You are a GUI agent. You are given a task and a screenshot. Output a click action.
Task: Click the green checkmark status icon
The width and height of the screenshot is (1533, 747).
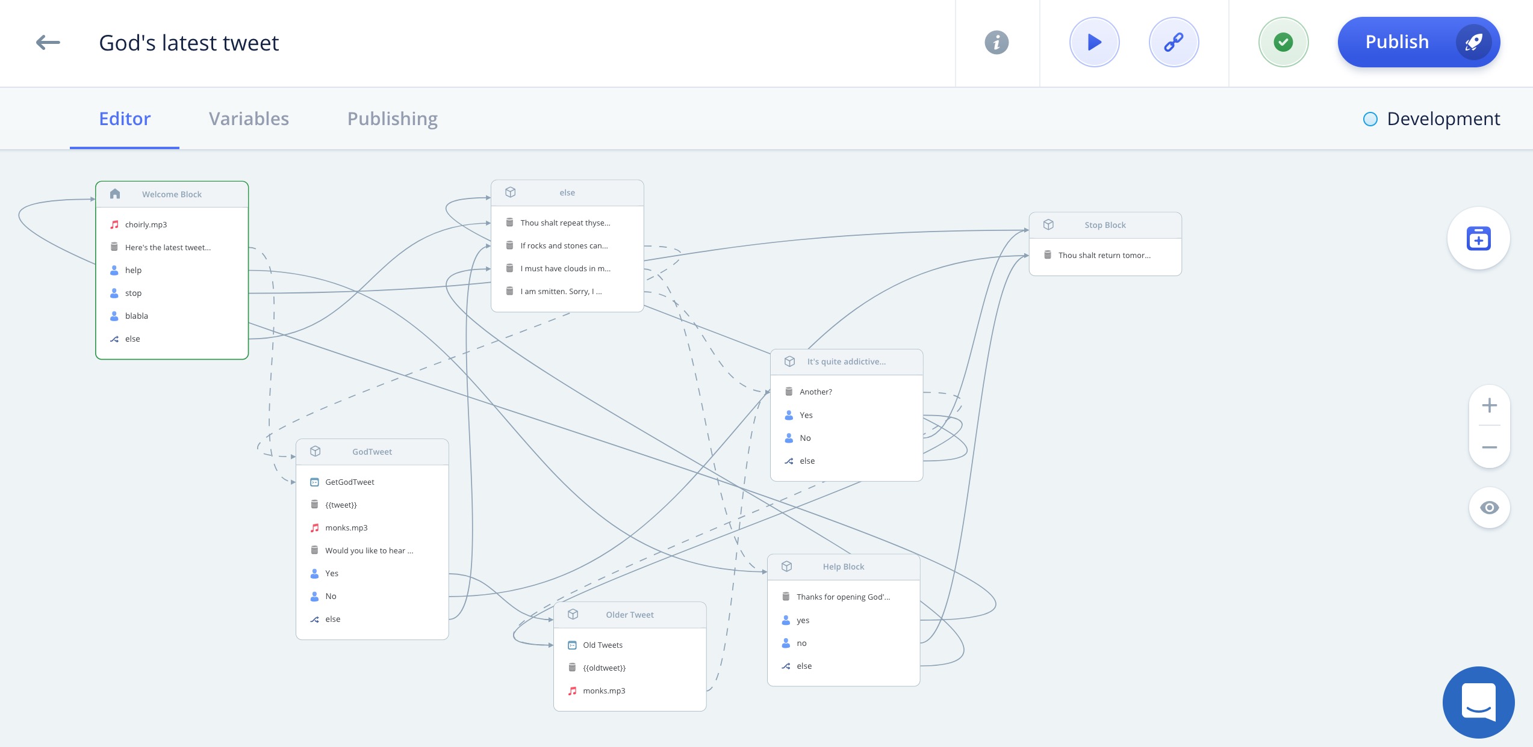tap(1284, 42)
